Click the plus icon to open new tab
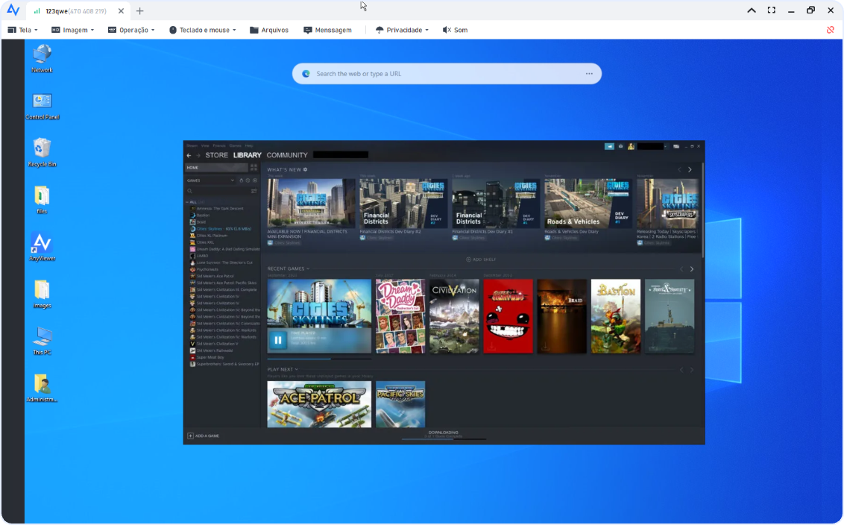Image resolution: width=844 pixels, height=525 pixels. [139, 10]
